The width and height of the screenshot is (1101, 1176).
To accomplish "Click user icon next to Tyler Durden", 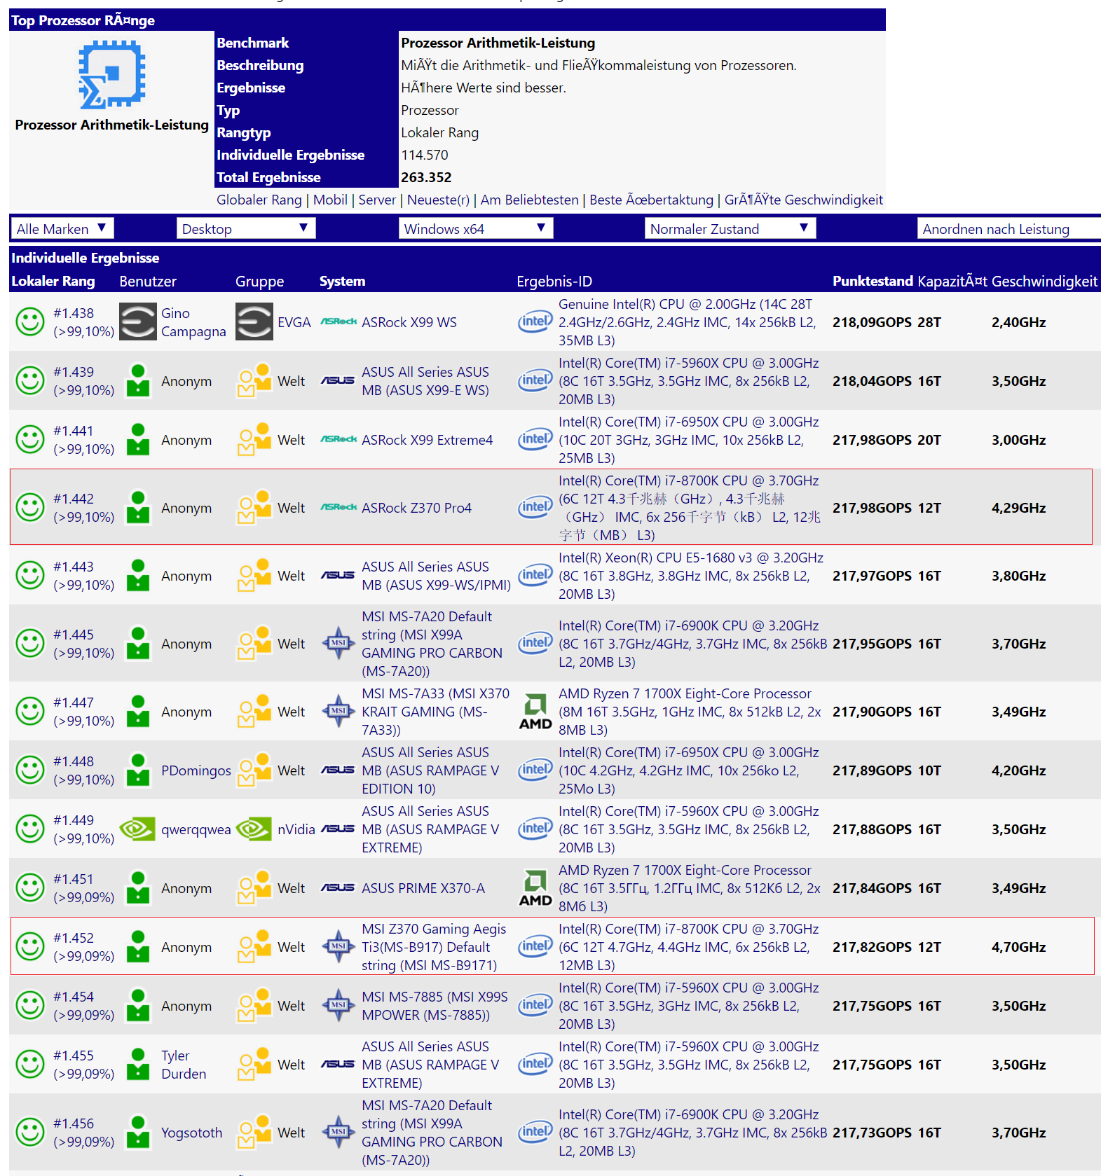I will coord(138,1065).
